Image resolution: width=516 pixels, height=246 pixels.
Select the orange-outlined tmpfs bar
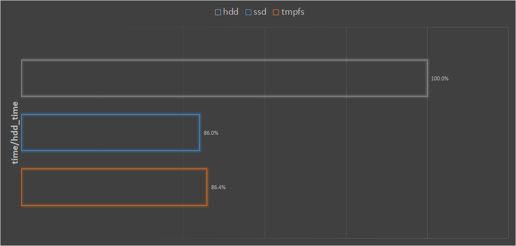[114, 187]
